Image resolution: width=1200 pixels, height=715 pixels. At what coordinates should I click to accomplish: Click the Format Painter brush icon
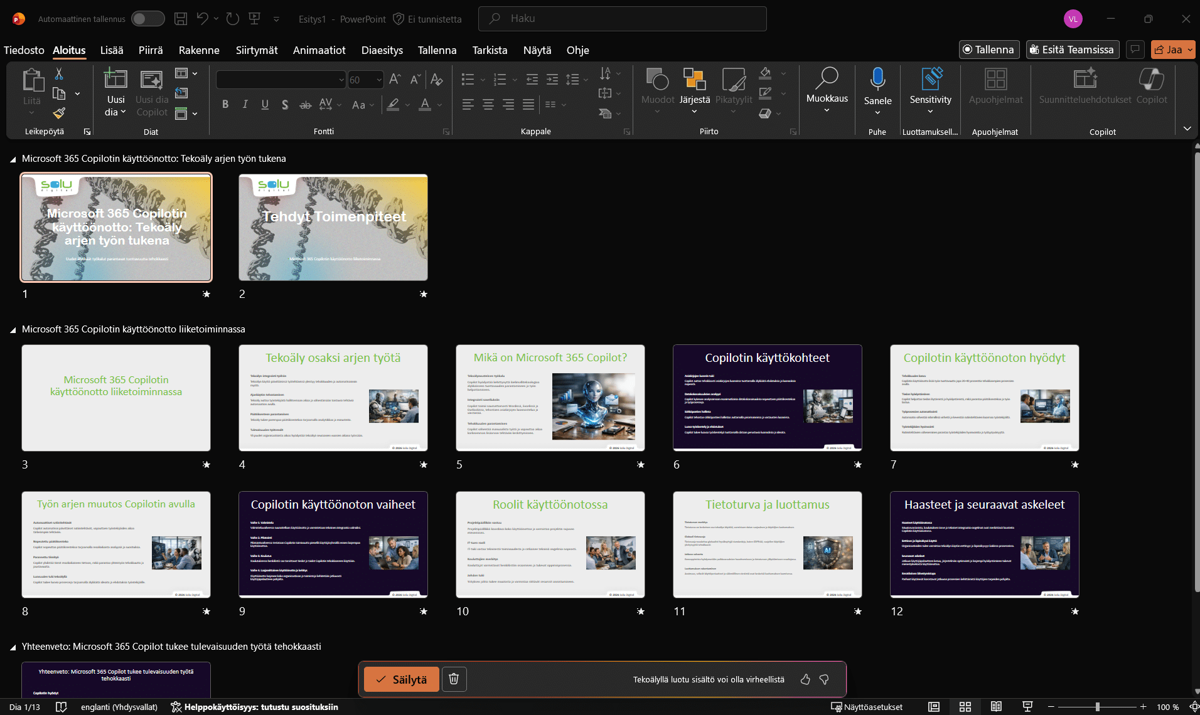pyautogui.click(x=59, y=113)
